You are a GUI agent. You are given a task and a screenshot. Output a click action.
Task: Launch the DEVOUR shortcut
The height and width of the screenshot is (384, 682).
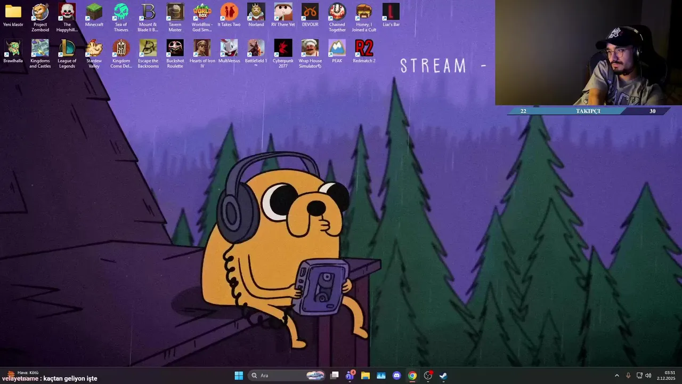pos(310,15)
